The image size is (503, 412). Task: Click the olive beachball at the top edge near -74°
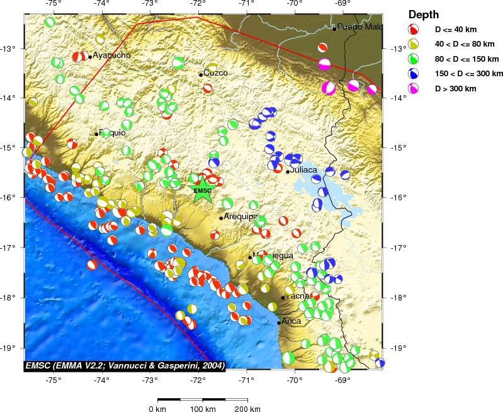pyautogui.click(x=100, y=39)
